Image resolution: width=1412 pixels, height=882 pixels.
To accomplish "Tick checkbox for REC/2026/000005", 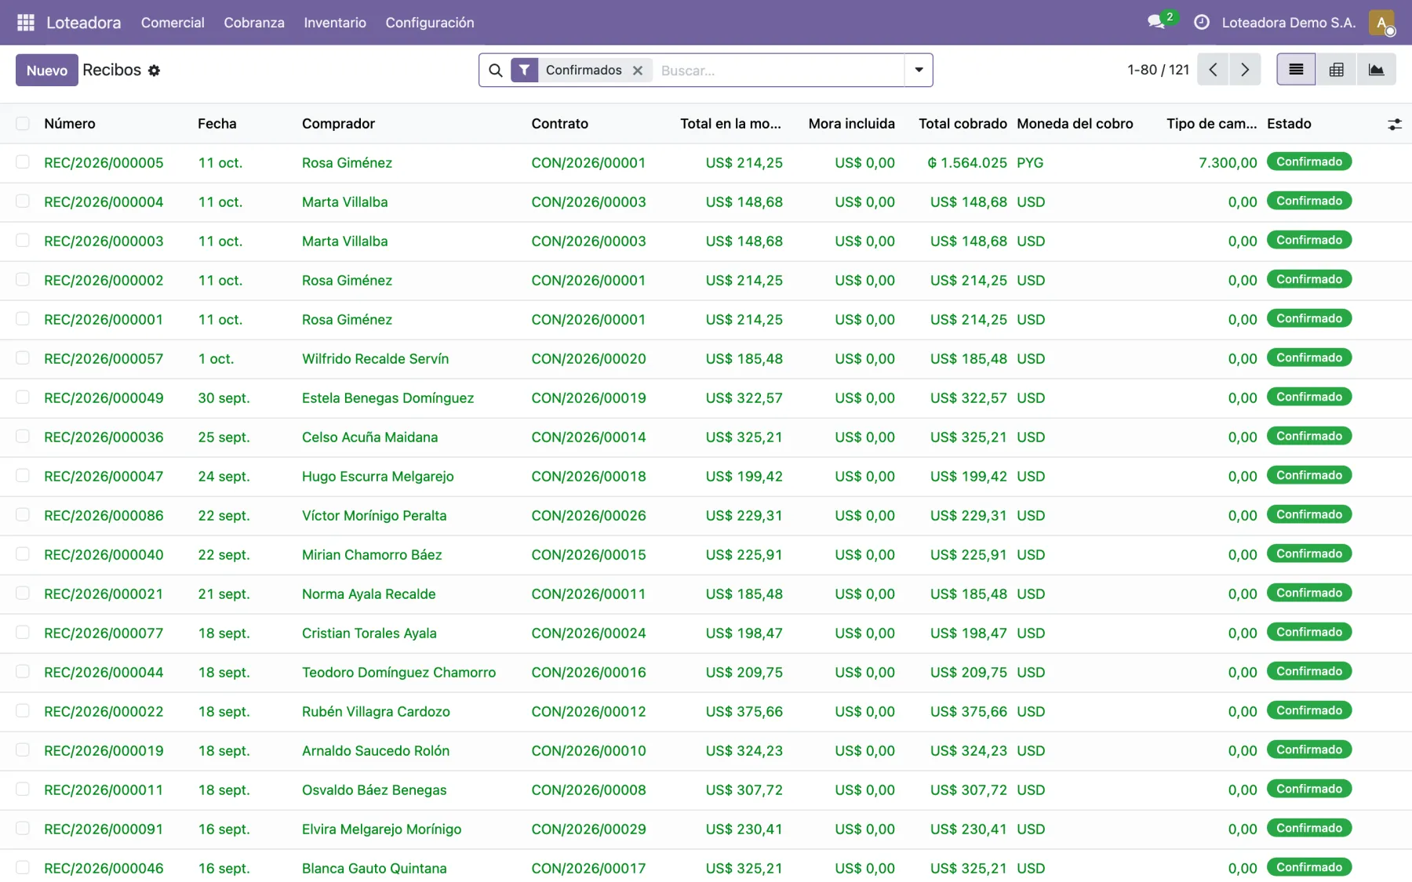I will [x=23, y=162].
